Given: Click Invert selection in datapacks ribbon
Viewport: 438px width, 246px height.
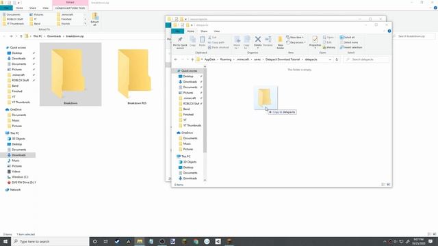Looking at the screenshot, I should coord(351,47).
